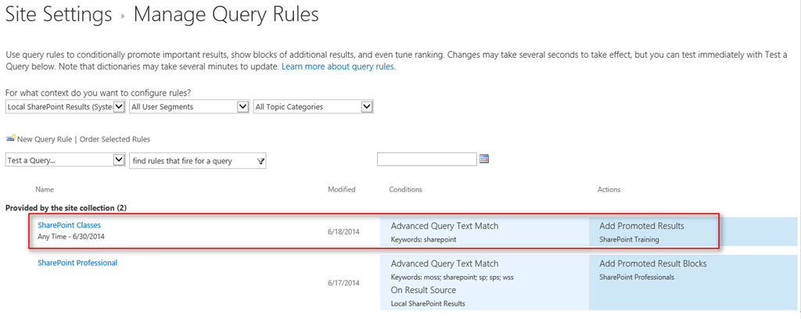Image resolution: width=801 pixels, height=319 pixels.
Task: Sort by the Name column header
Action: (45, 189)
